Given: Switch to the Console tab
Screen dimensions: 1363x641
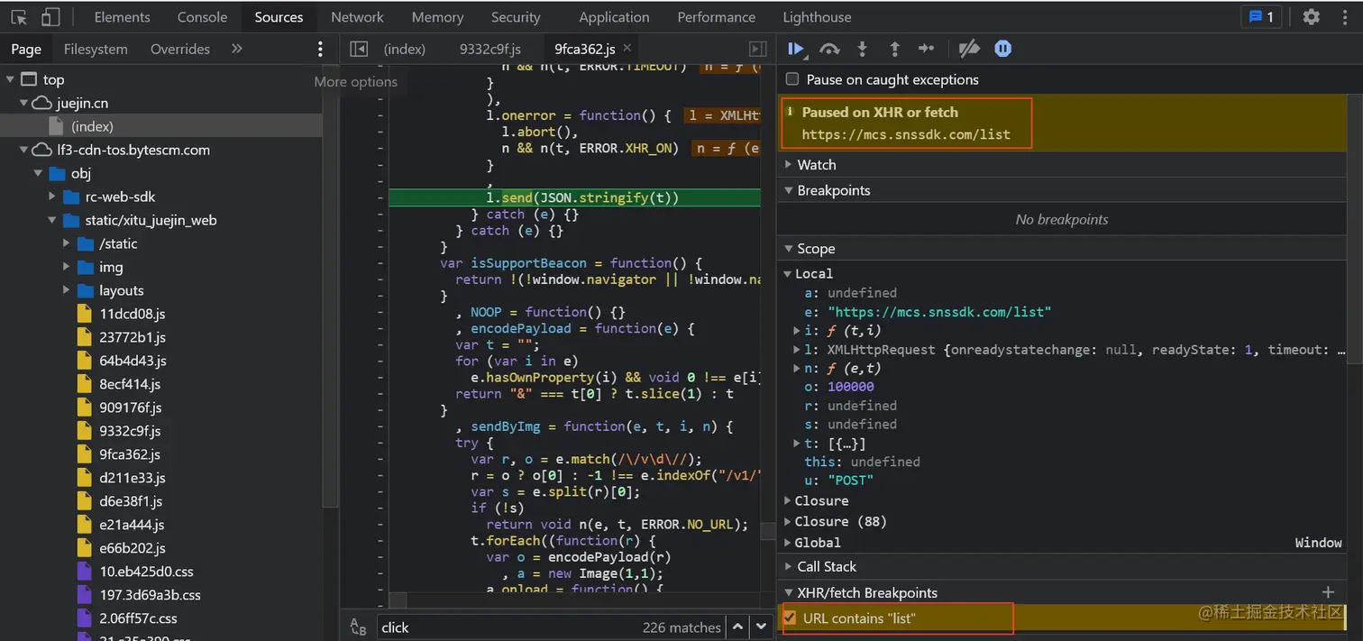Looking at the screenshot, I should [x=202, y=17].
